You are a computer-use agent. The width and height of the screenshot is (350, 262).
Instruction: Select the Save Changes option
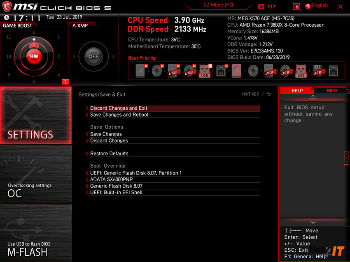[x=175, y=134]
